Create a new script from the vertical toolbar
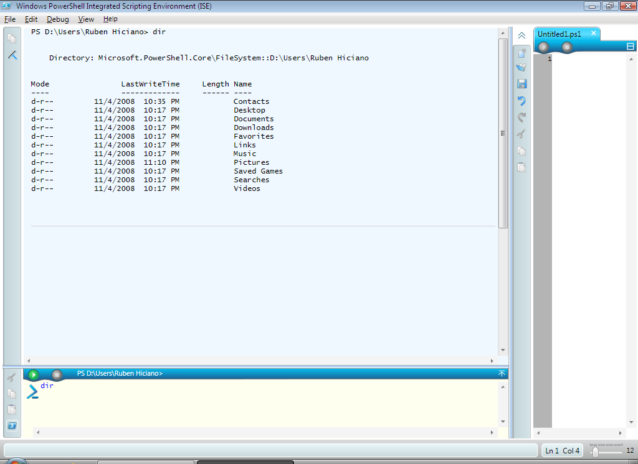638x464 pixels. point(521,53)
